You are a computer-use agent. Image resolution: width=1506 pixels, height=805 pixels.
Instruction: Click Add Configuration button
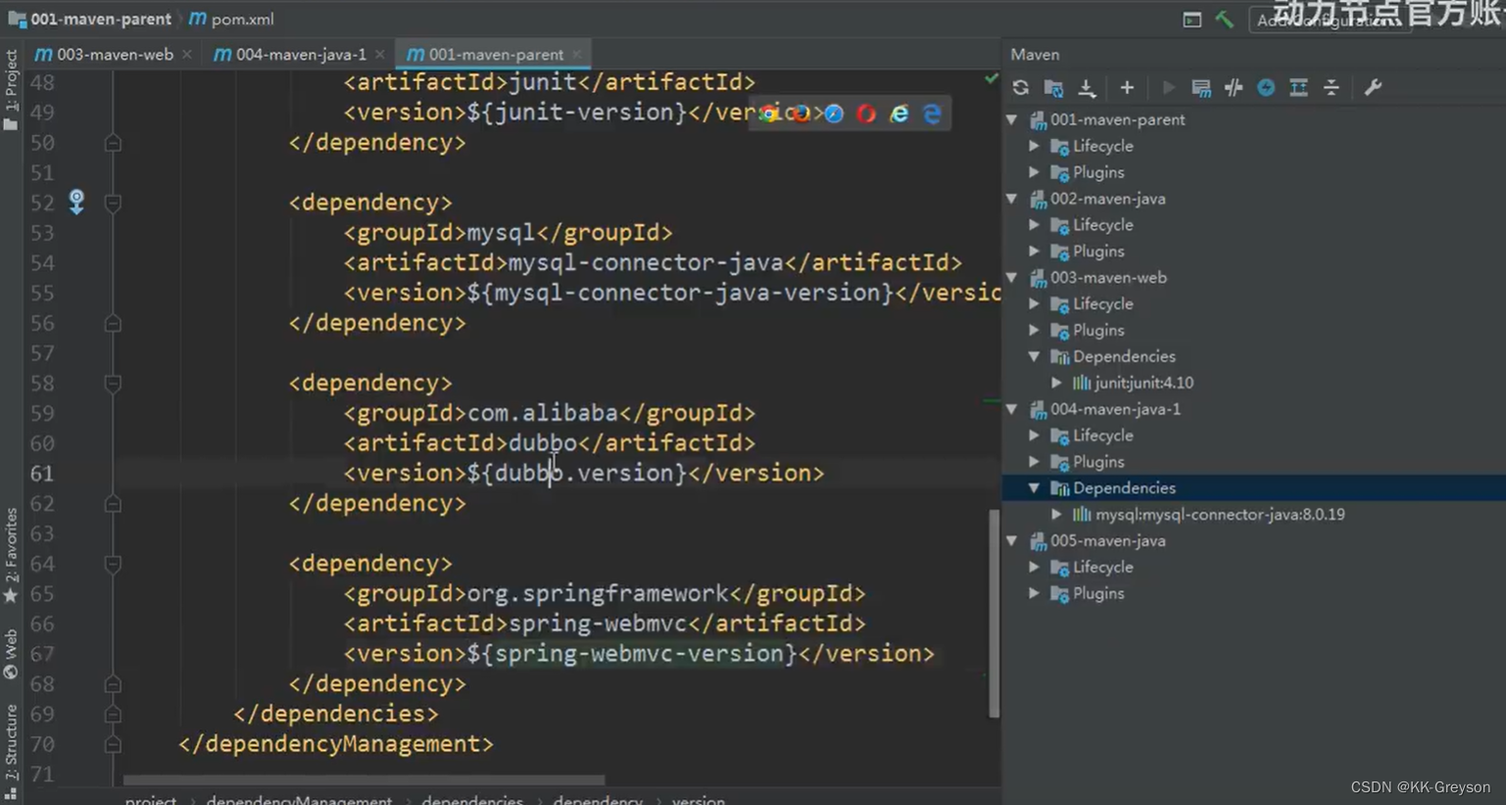[1330, 20]
